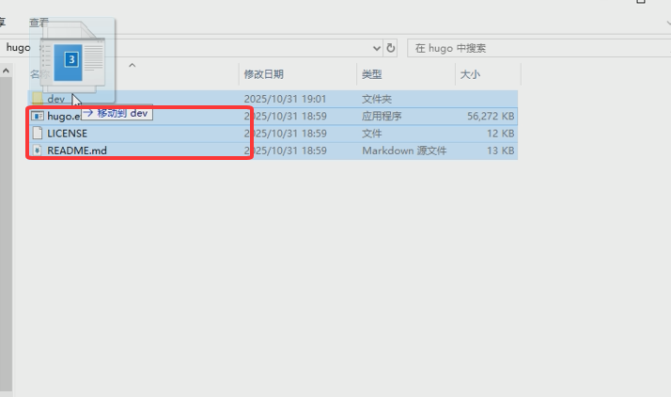Click the hugo path in the address bar
This screenshot has height=397, width=671.
pos(16,47)
